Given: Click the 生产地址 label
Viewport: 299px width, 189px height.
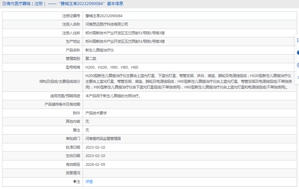Looking at the screenshot, I should tap(73, 41).
